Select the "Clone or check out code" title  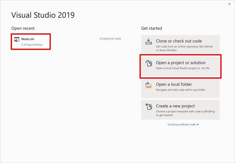pos(179,41)
